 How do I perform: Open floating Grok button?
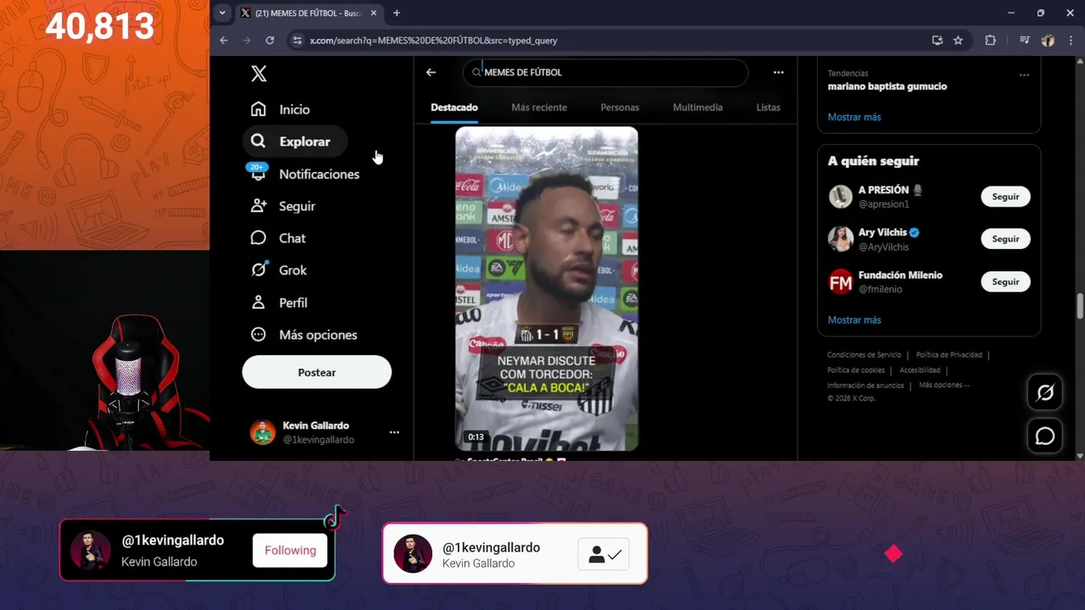coord(1045,392)
